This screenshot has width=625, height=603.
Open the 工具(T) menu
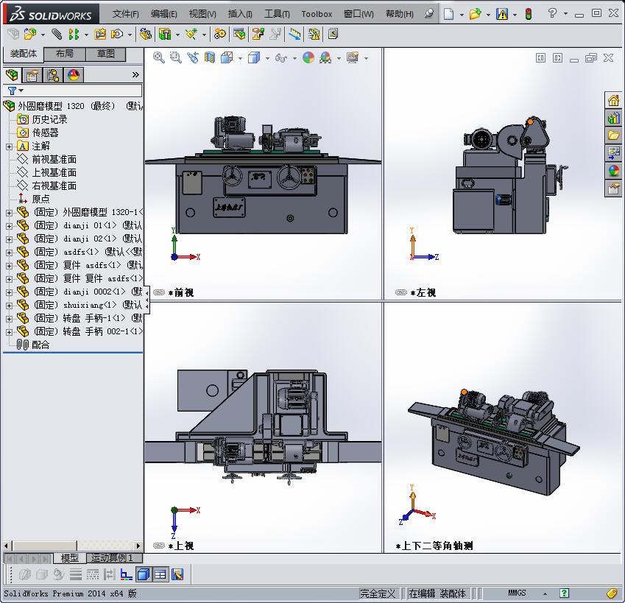tap(277, 14)
